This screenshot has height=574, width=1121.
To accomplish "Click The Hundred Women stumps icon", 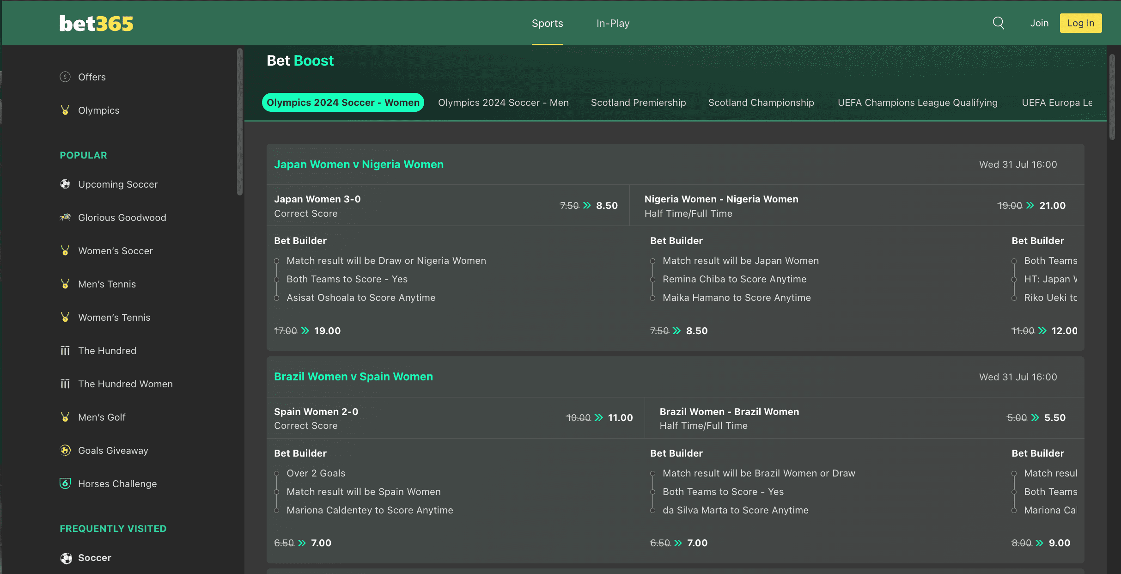I will click(x=65, y=384).
